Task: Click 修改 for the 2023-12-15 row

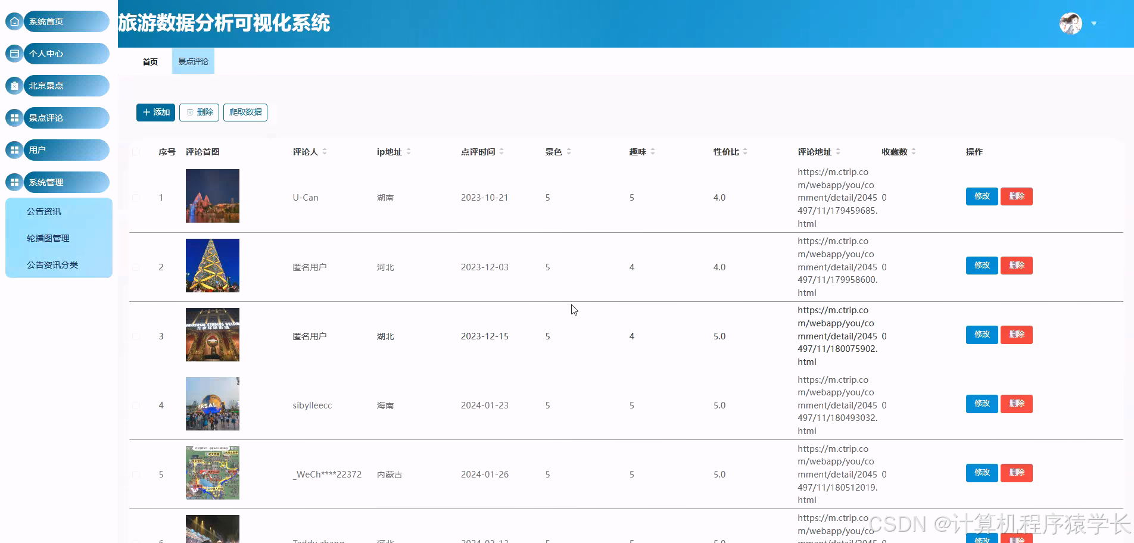Action: click(x=982, y=335)
